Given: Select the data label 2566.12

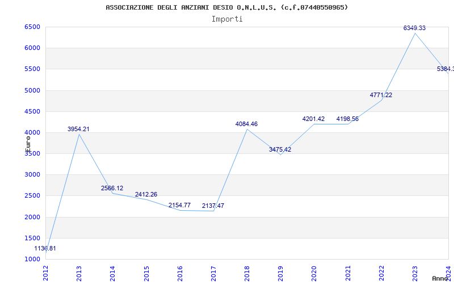Looking at the screenshot, I should pos(112,188).
